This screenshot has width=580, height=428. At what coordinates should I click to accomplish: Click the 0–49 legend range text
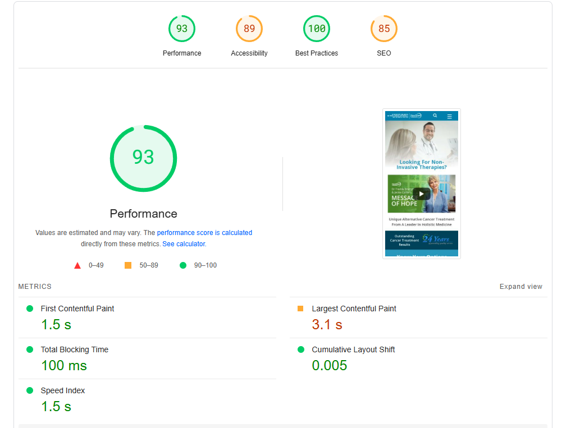[96, 265]
